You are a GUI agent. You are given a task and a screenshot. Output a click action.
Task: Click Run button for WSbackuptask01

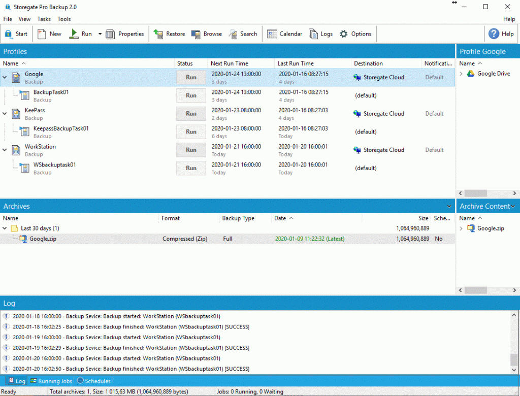191,168
